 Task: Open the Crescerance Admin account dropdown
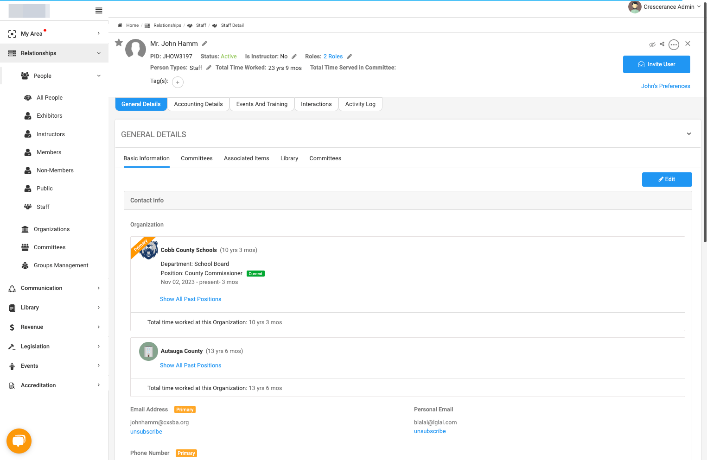[664, 7]
